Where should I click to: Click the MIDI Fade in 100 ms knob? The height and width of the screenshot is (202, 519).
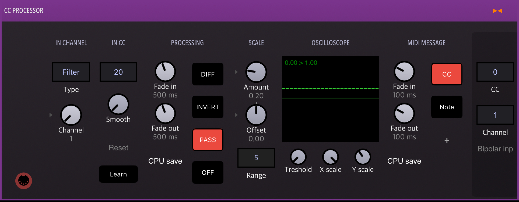tap(404, 71)
